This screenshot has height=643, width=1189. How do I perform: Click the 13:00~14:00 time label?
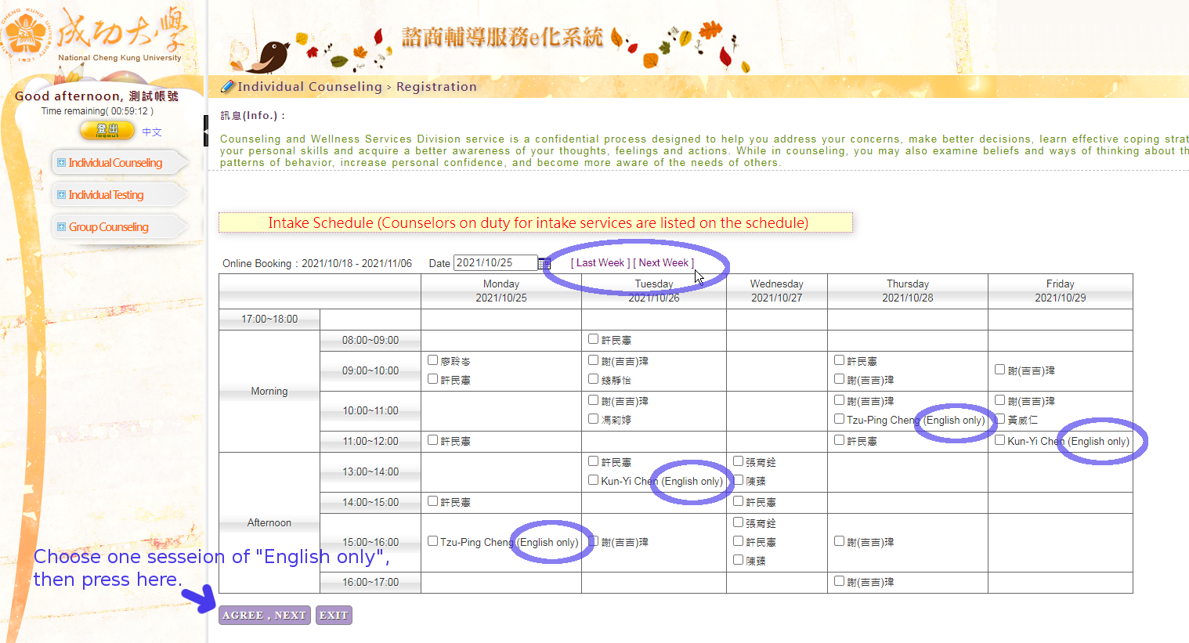[370, 472]
